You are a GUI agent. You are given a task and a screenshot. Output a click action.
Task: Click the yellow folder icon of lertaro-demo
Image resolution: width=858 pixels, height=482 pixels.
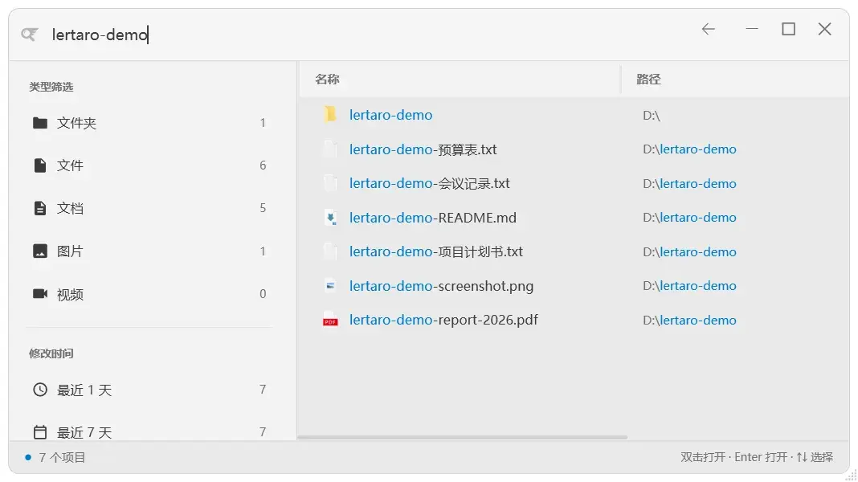pyautogui.click(x=330, y=114)
